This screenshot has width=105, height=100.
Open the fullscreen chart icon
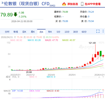pos(98,31)
